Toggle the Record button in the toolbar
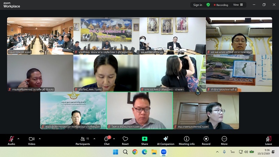 click(206, 140)
